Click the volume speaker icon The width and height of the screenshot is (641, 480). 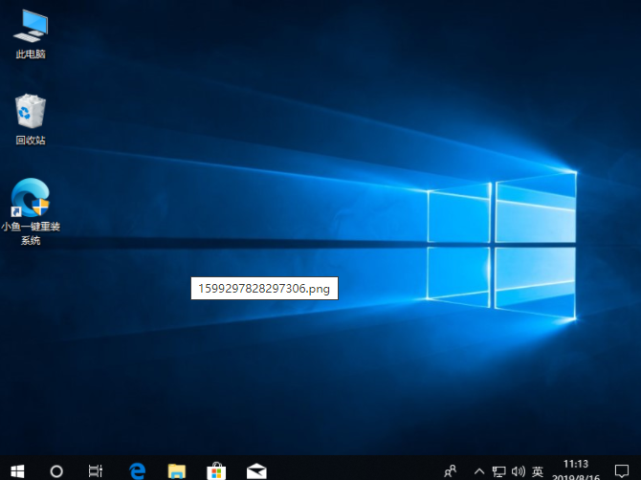[x=518, y=470]
